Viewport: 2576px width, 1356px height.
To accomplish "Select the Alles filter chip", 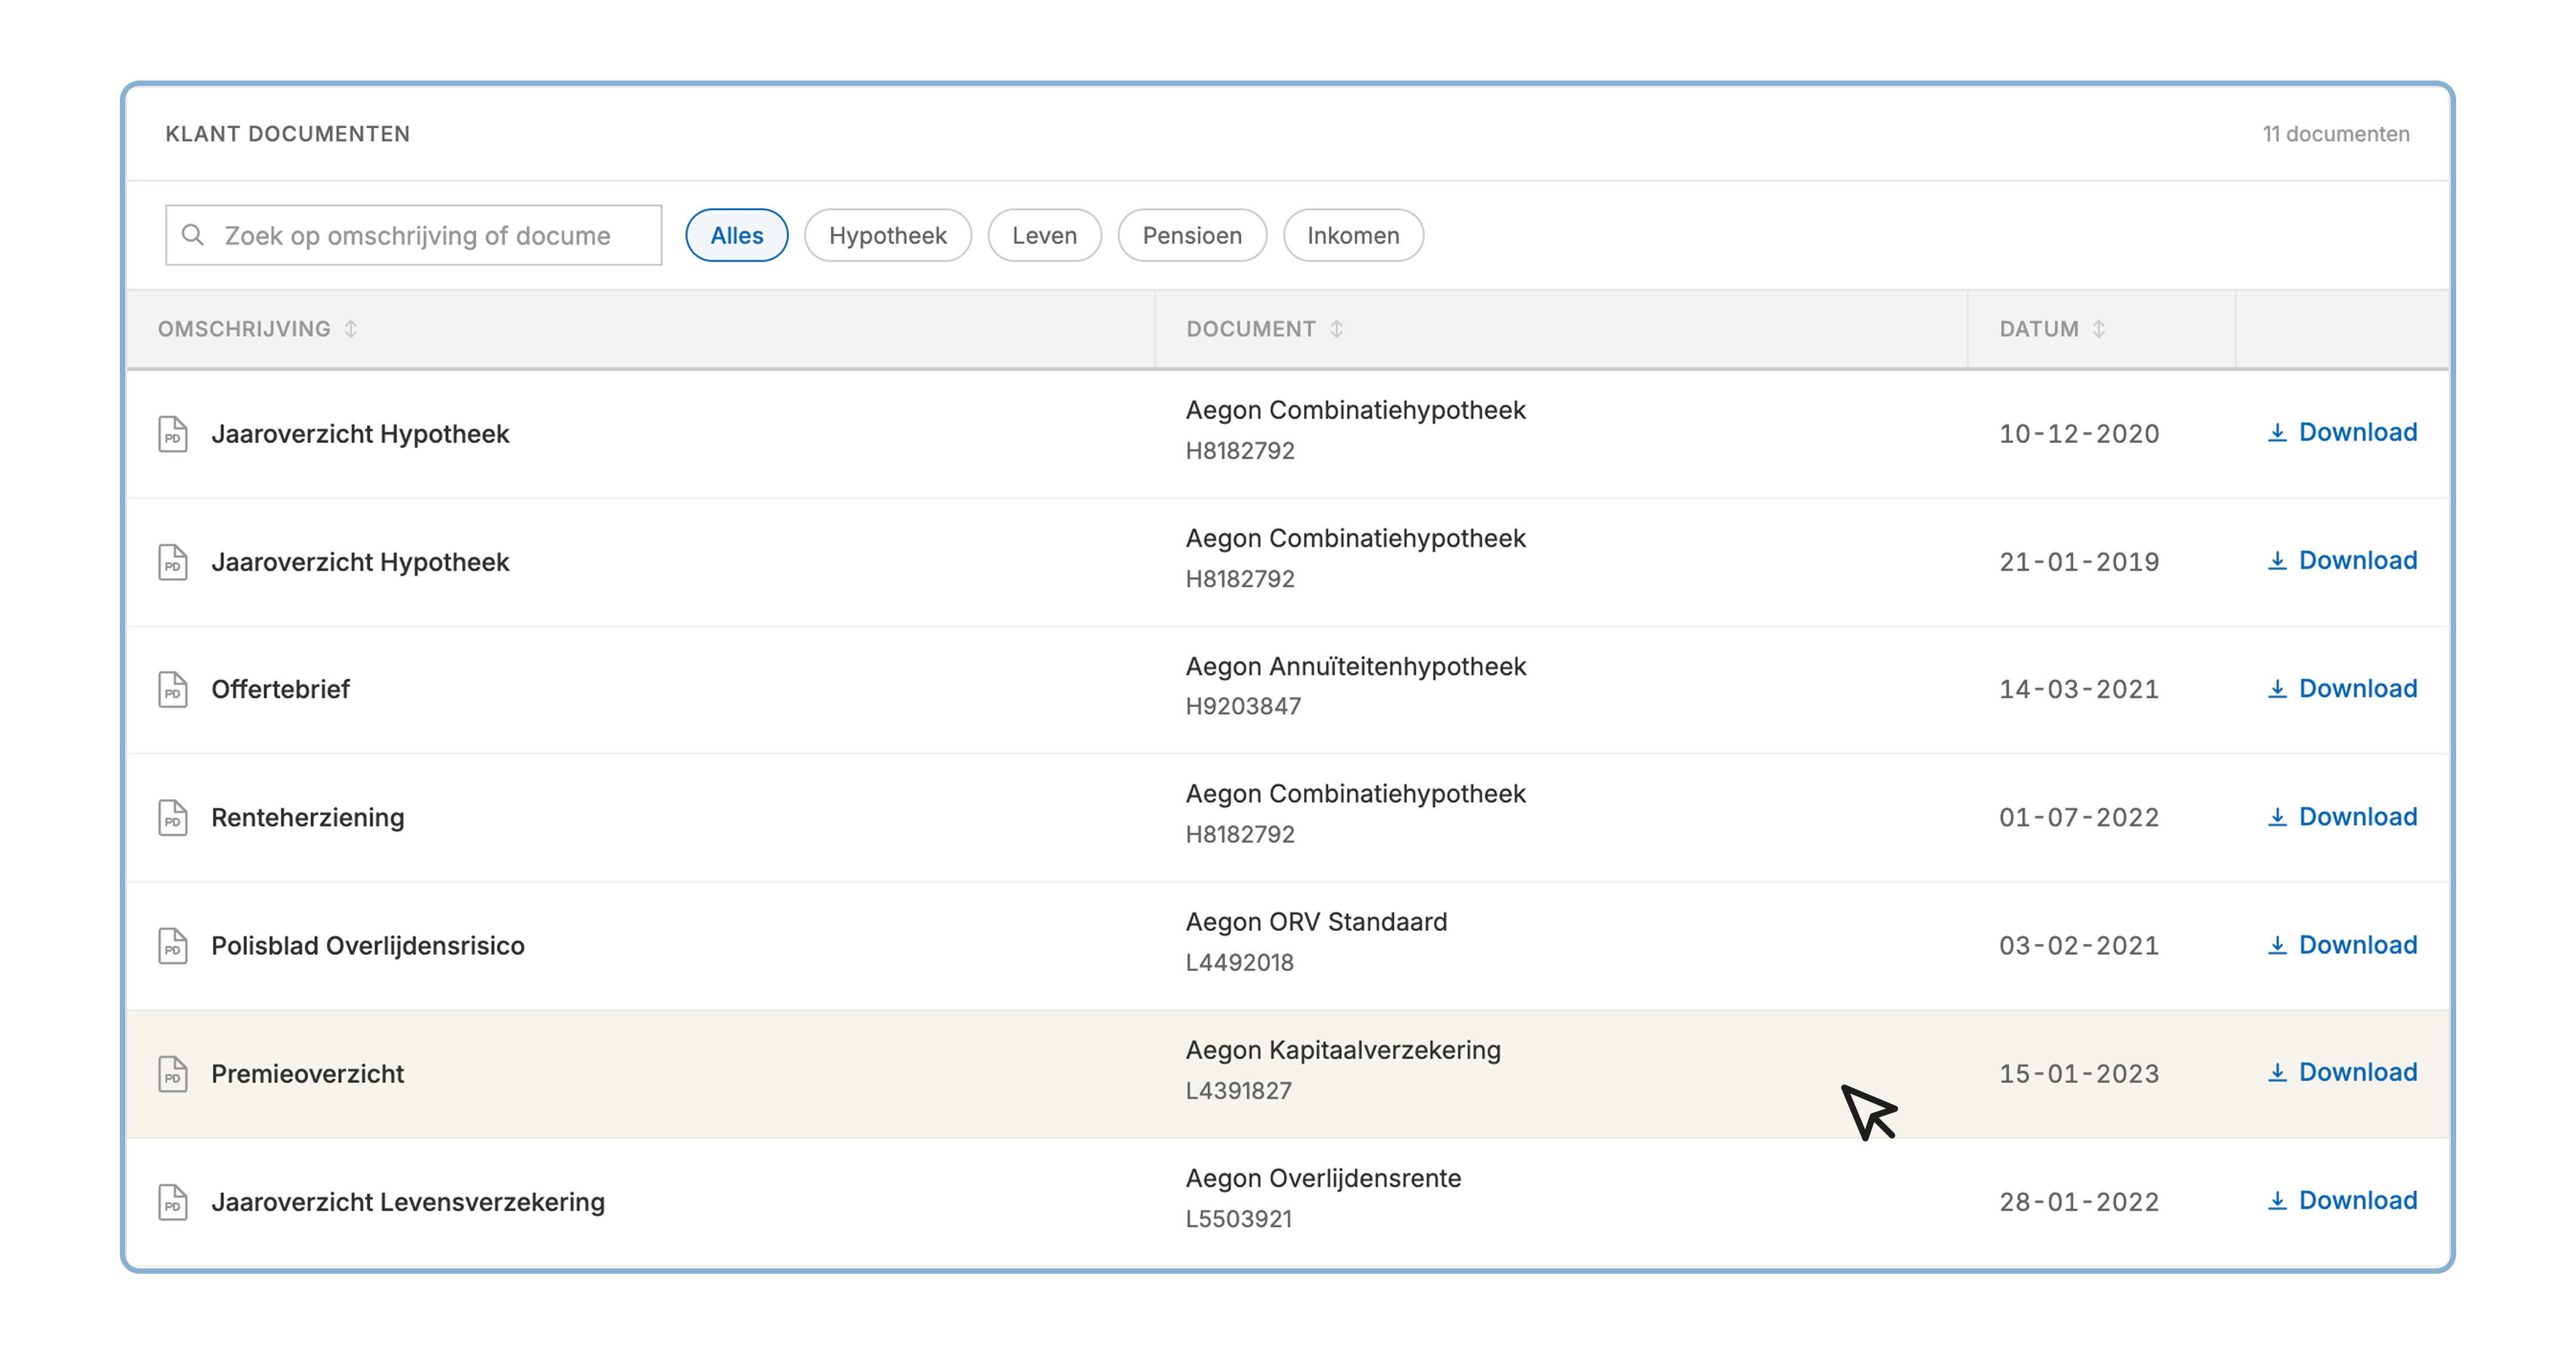I will 736,235.
